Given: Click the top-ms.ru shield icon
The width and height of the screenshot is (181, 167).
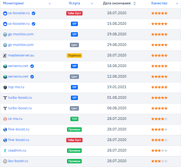Looking at the screenshot, I should (5, 87).
